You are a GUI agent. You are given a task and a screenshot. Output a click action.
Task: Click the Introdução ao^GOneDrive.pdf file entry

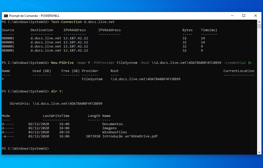[x=130, y=136]
